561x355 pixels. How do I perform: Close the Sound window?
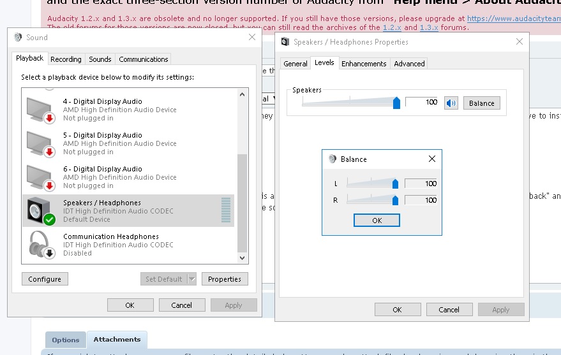pos(252,37)
